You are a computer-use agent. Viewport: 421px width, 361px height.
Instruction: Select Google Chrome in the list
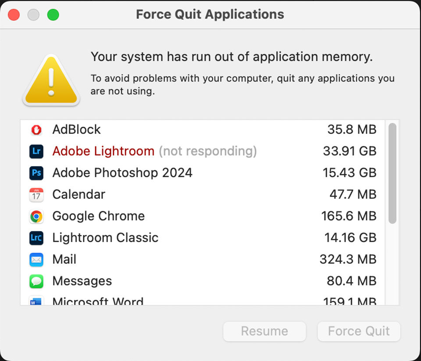(x=98, y=216)
